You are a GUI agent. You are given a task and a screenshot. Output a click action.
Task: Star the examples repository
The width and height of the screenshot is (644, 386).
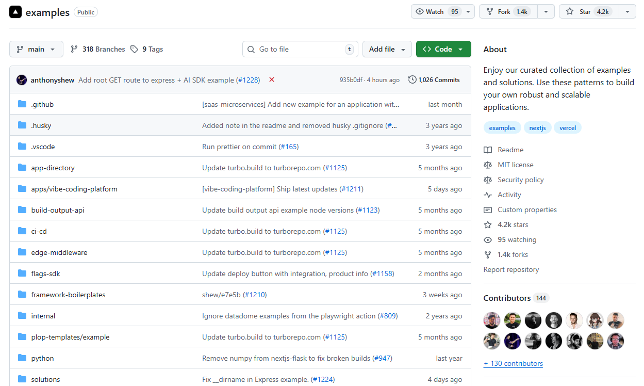point(589,11)
